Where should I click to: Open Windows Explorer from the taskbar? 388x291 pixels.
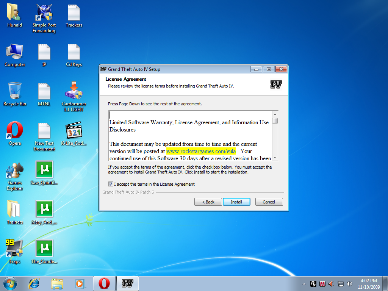[57, 283]
